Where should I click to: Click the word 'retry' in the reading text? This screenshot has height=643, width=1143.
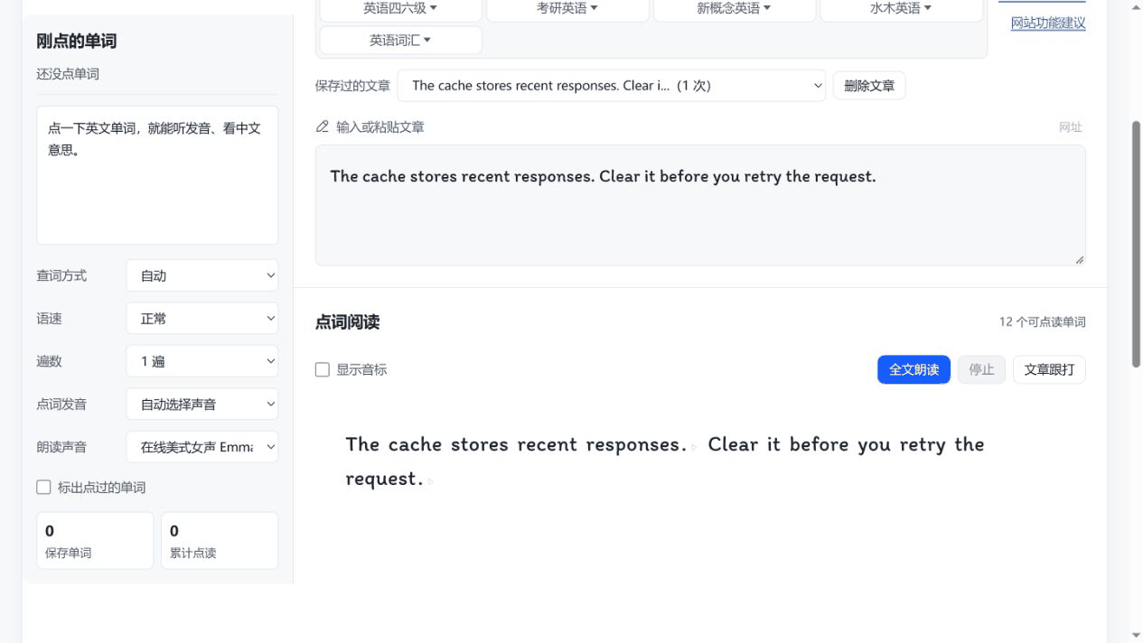[x=923, y=445]
